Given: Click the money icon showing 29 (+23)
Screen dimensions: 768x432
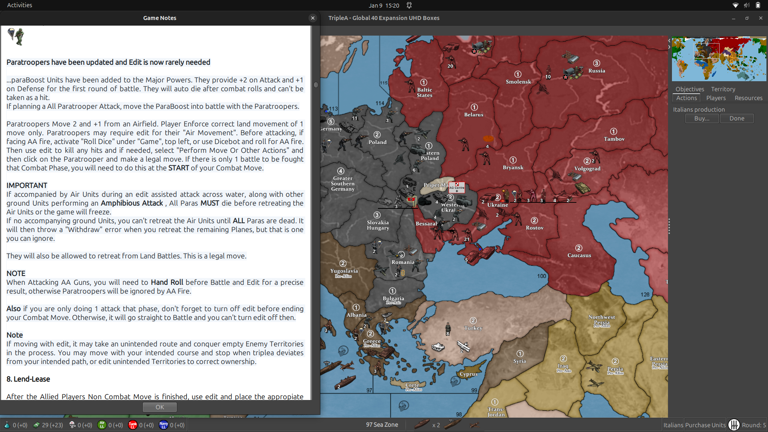Looking at the screenshot, I should click(36, 425).
